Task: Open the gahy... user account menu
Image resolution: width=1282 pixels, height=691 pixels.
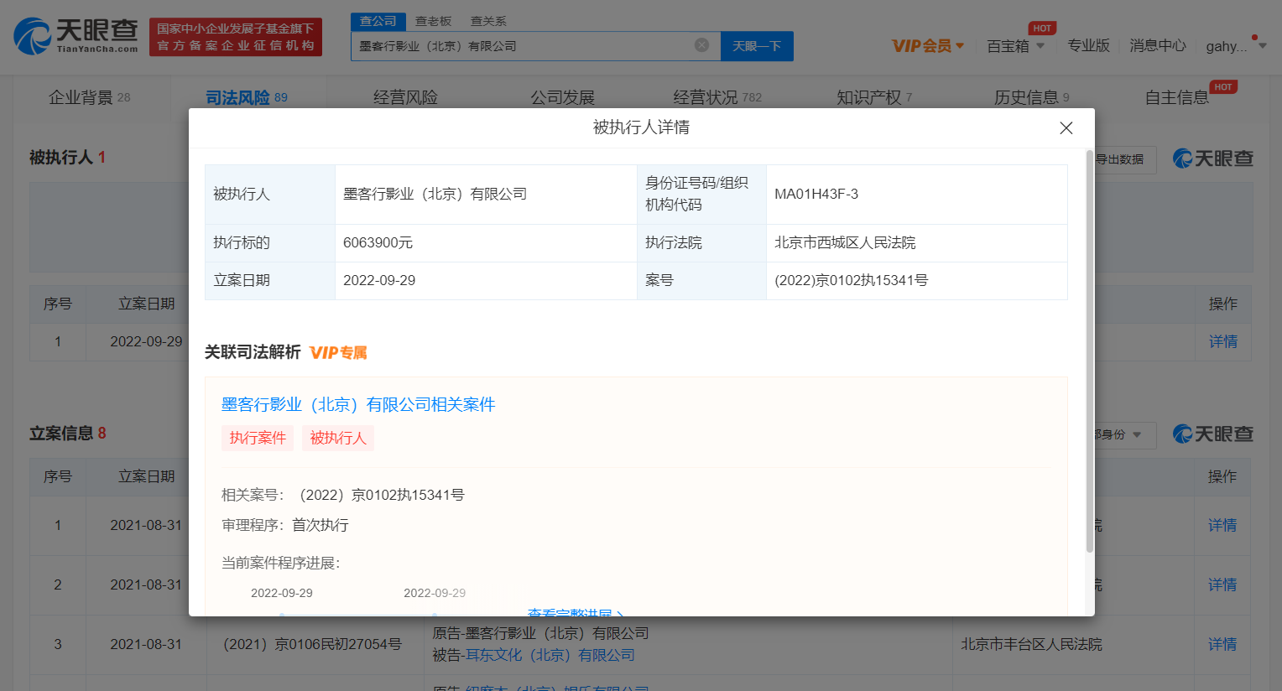Action: click(x=1236, y=46)
